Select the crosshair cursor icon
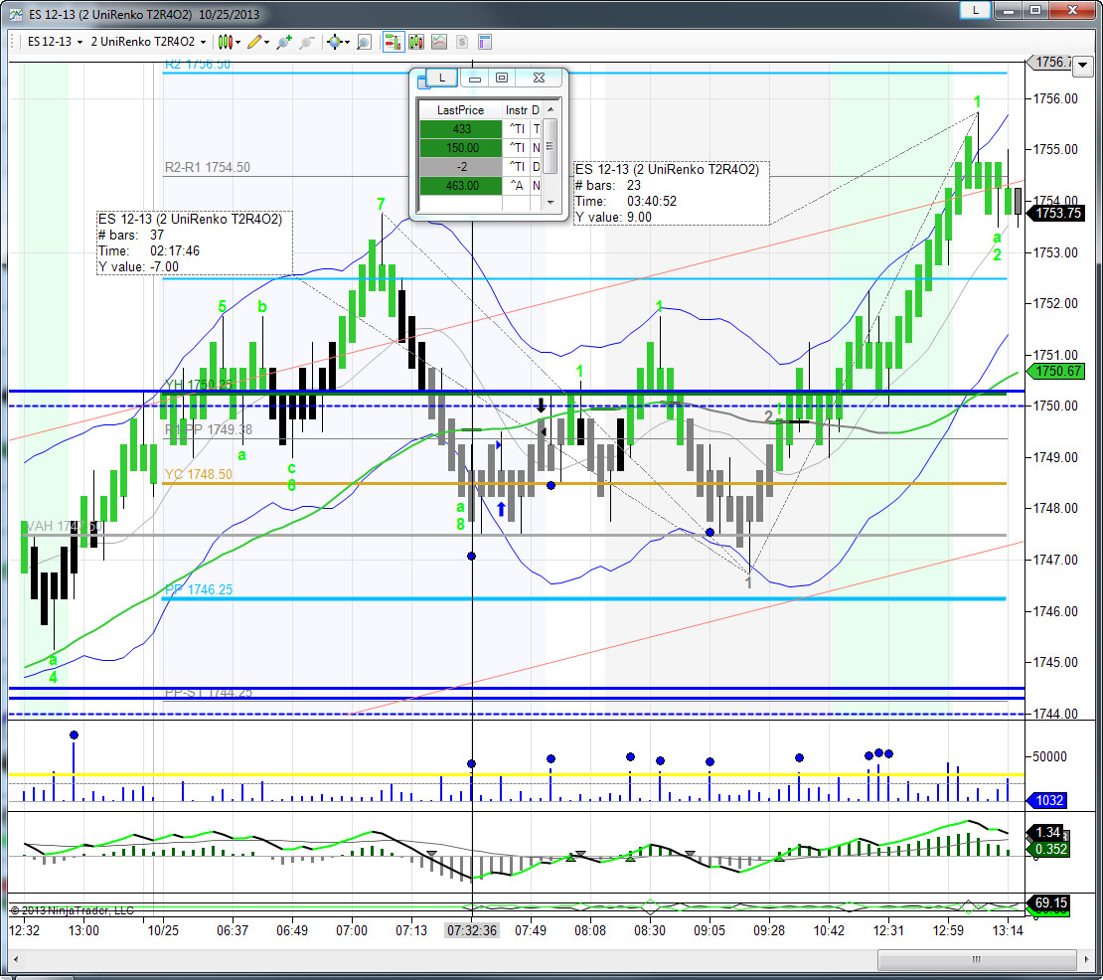 point(334,42)
